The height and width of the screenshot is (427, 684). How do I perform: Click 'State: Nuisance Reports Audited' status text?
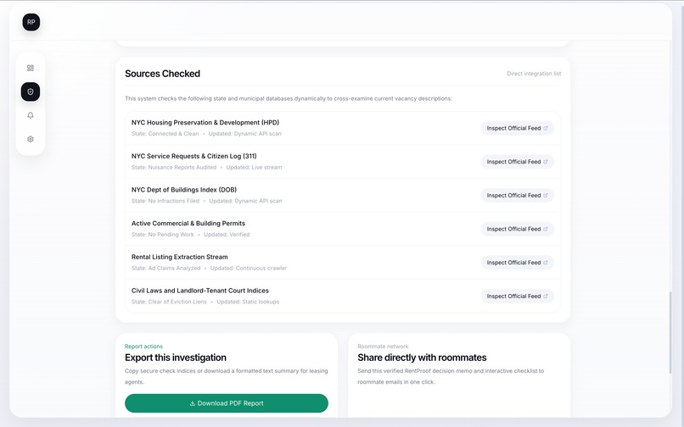tap(174, 167)
